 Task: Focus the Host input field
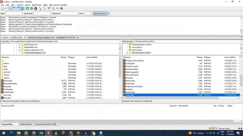tap(14, 14)
